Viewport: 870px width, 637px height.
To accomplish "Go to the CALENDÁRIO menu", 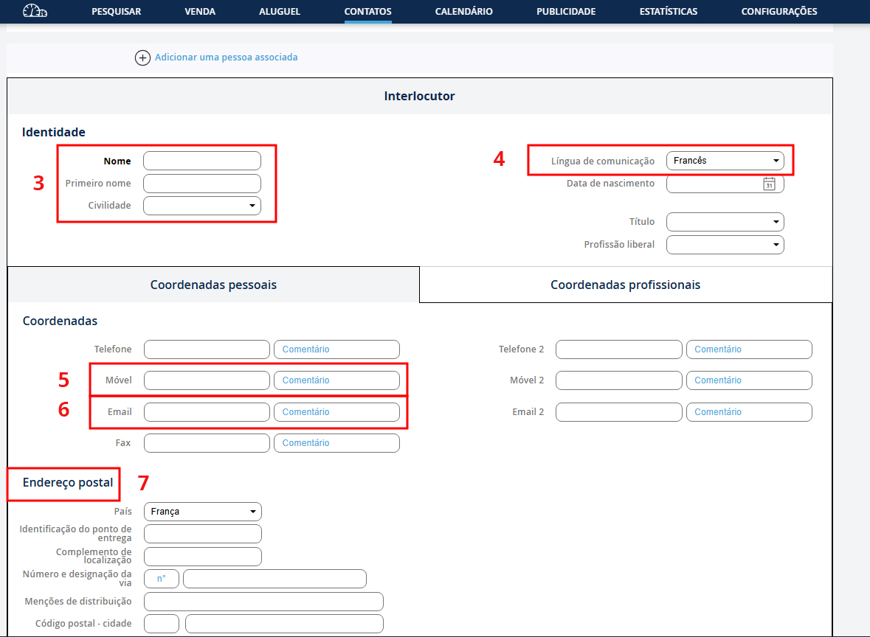I will pos(463,12).
